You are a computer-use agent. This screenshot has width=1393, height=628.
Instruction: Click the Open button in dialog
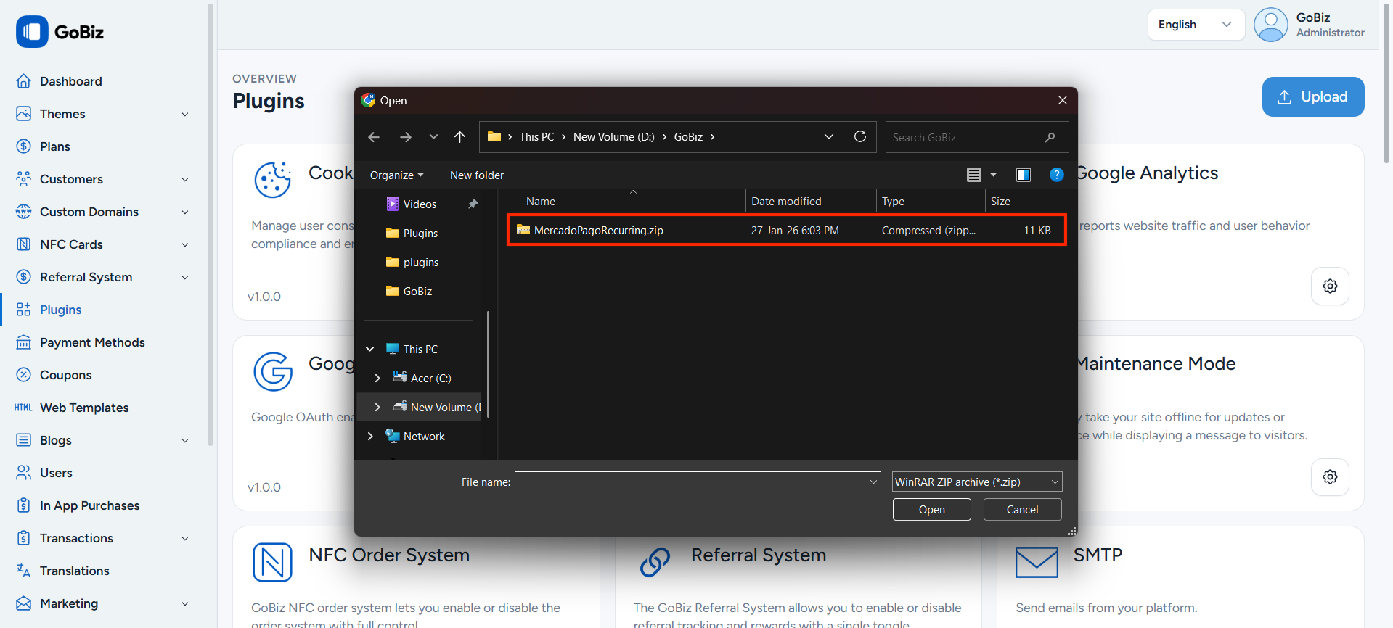point(931,509)
